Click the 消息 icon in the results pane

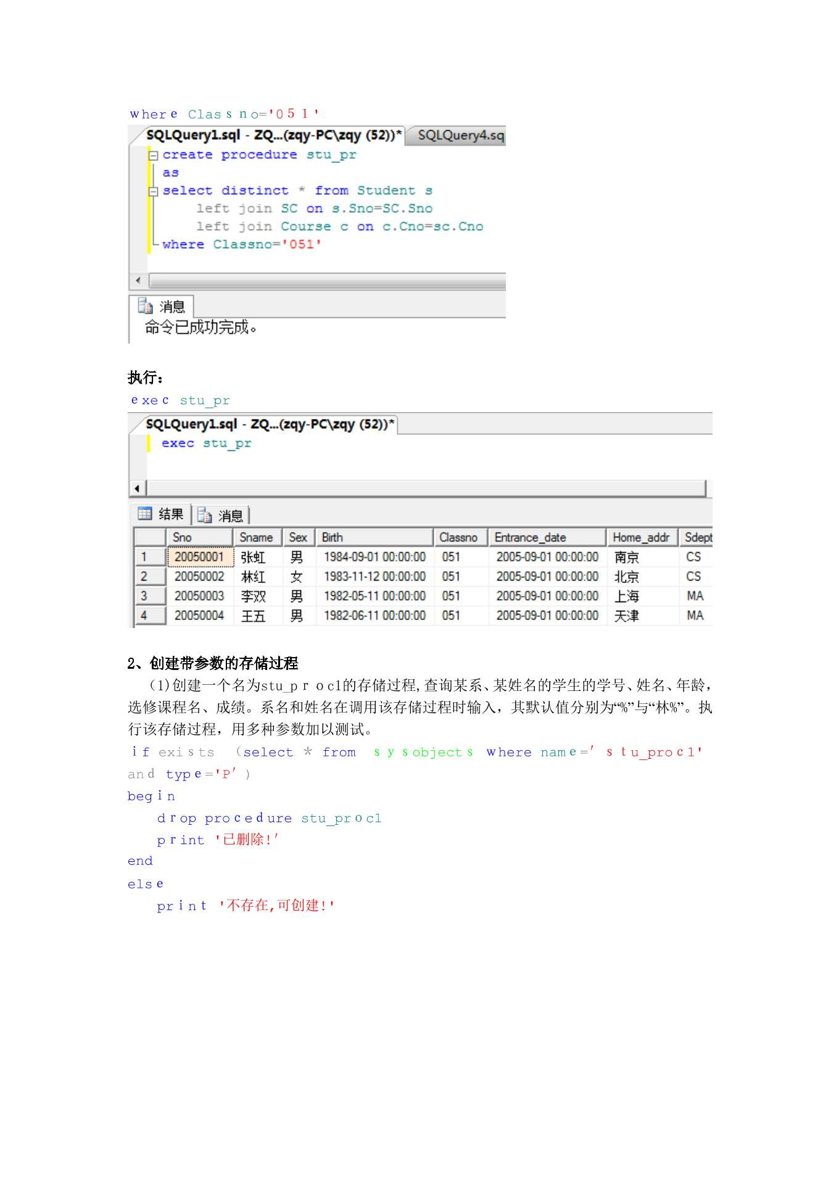pos(205,515)
